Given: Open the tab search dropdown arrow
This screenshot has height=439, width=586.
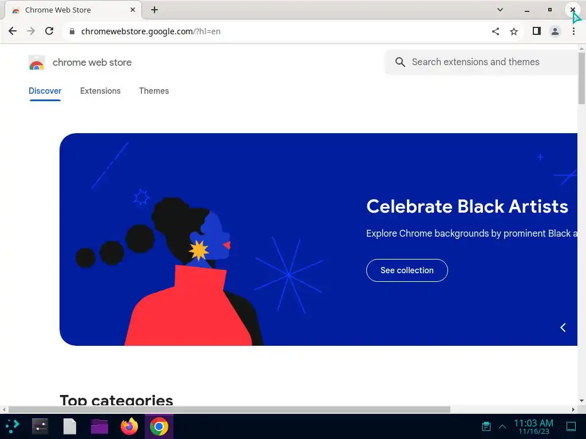Looking at the screenshot, I should click(x=500, y=10).
